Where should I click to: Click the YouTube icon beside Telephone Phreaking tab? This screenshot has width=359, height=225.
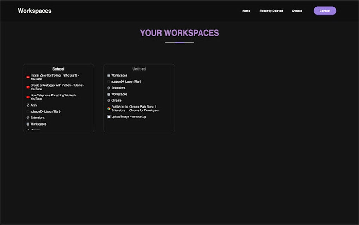coord(28,97)
